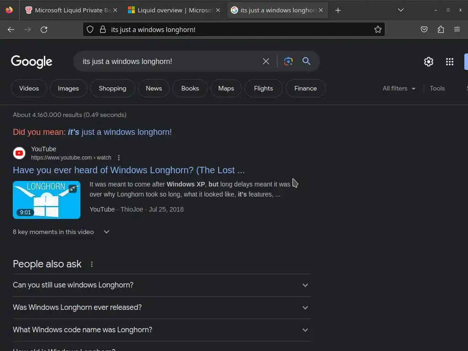Filter results by Maps
468x351 pixels.
coord(226,88)
